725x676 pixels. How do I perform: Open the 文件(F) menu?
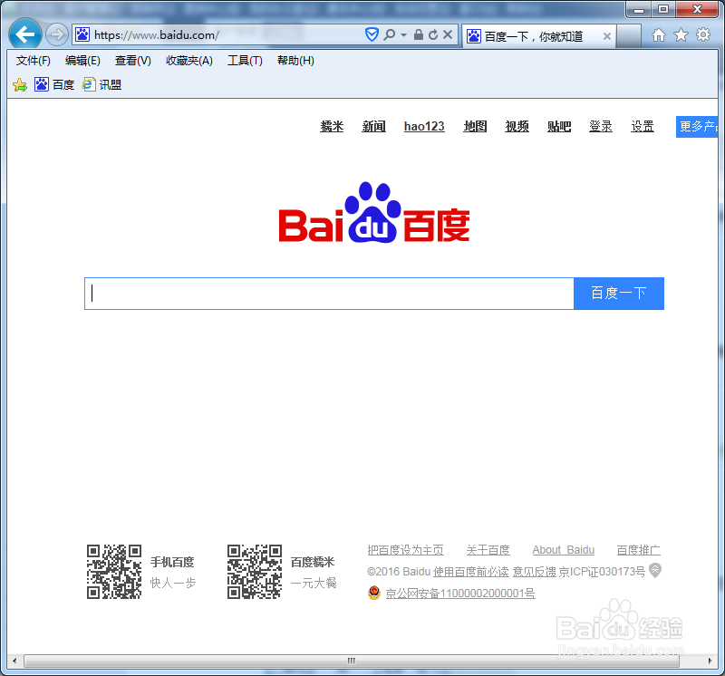tap(34, 61)
